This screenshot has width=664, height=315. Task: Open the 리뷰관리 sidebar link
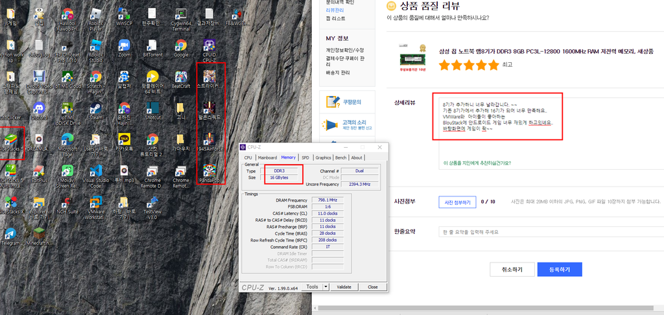click(335, 10)
